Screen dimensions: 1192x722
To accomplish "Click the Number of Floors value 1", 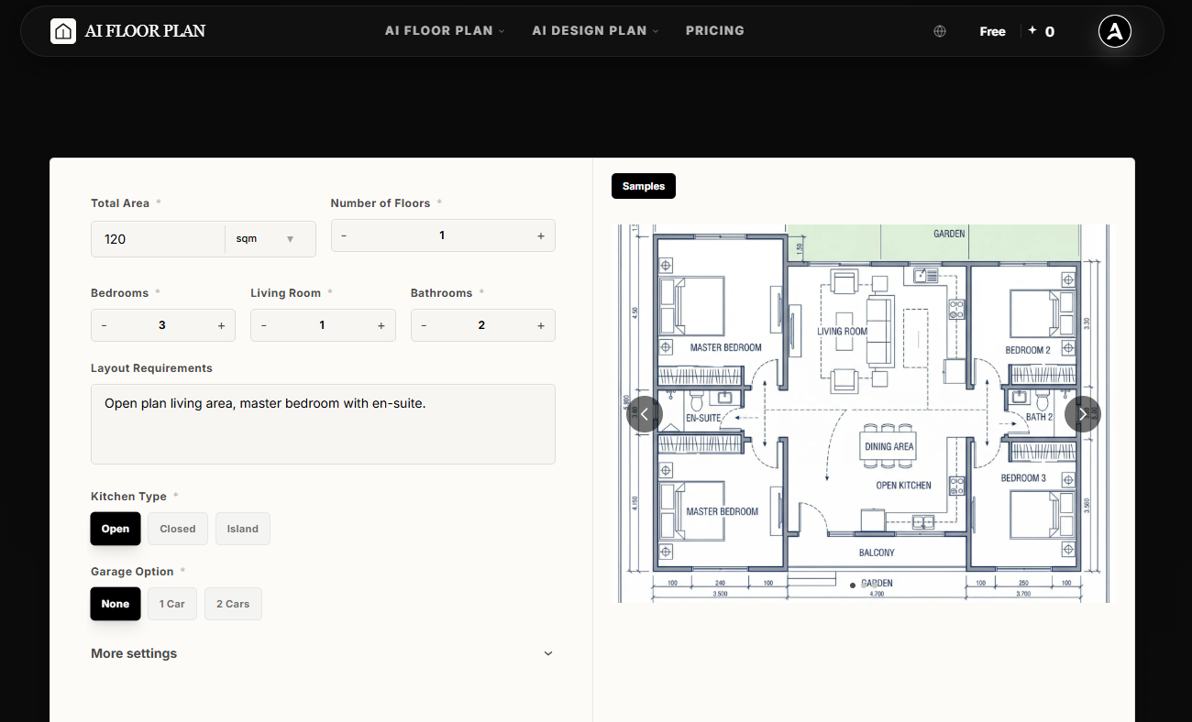I will coord(442,235).
